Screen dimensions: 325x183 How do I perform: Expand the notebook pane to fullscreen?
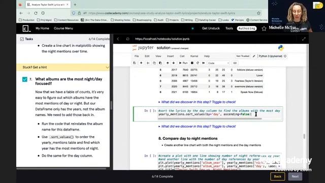tap(304, 39)
